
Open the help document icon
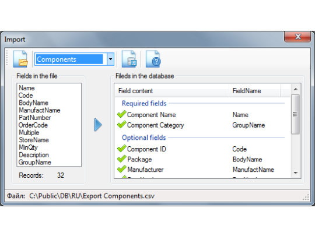pyautogui.click(x=153, y=59)
